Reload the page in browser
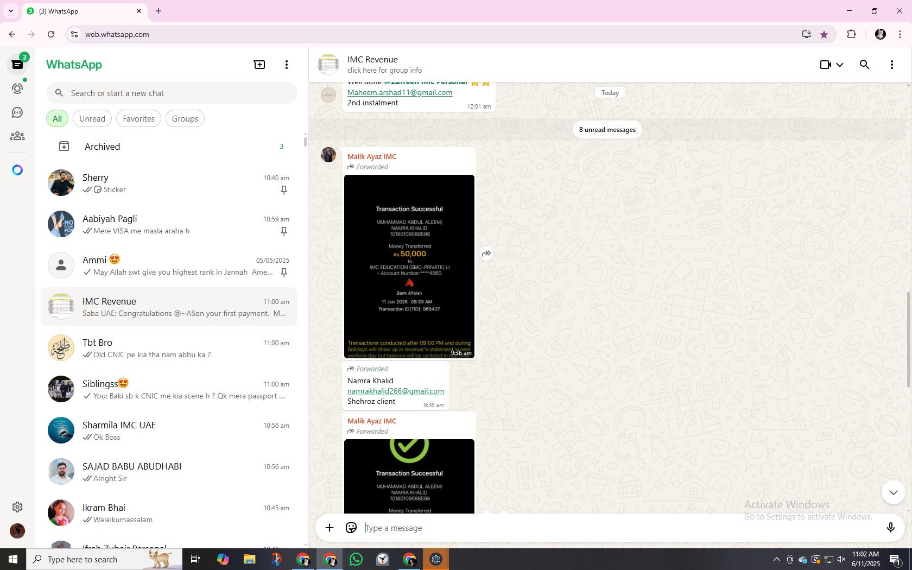 [51, 34]
